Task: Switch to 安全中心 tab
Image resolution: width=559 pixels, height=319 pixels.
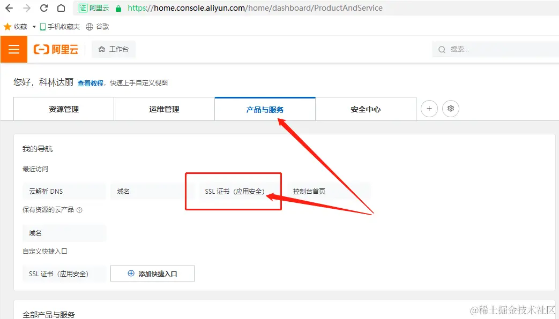Action: 366,109
